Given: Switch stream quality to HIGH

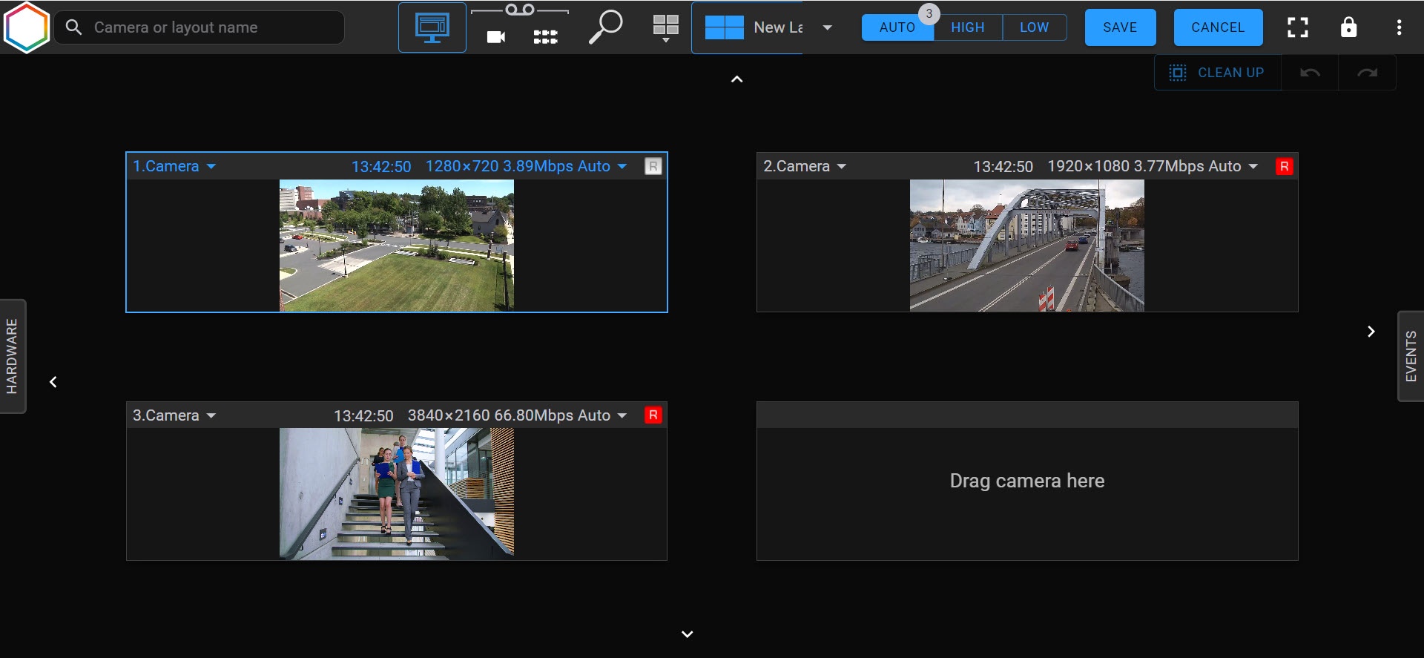Looking at the screenshot, I should coord(967,27).
